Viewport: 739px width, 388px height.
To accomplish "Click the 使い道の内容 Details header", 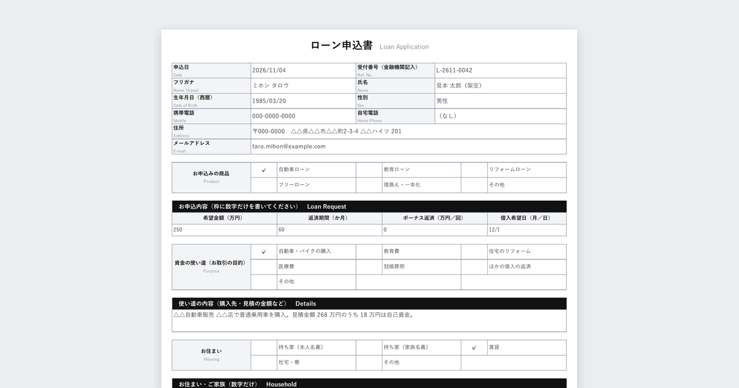I will tap(369, 304).
